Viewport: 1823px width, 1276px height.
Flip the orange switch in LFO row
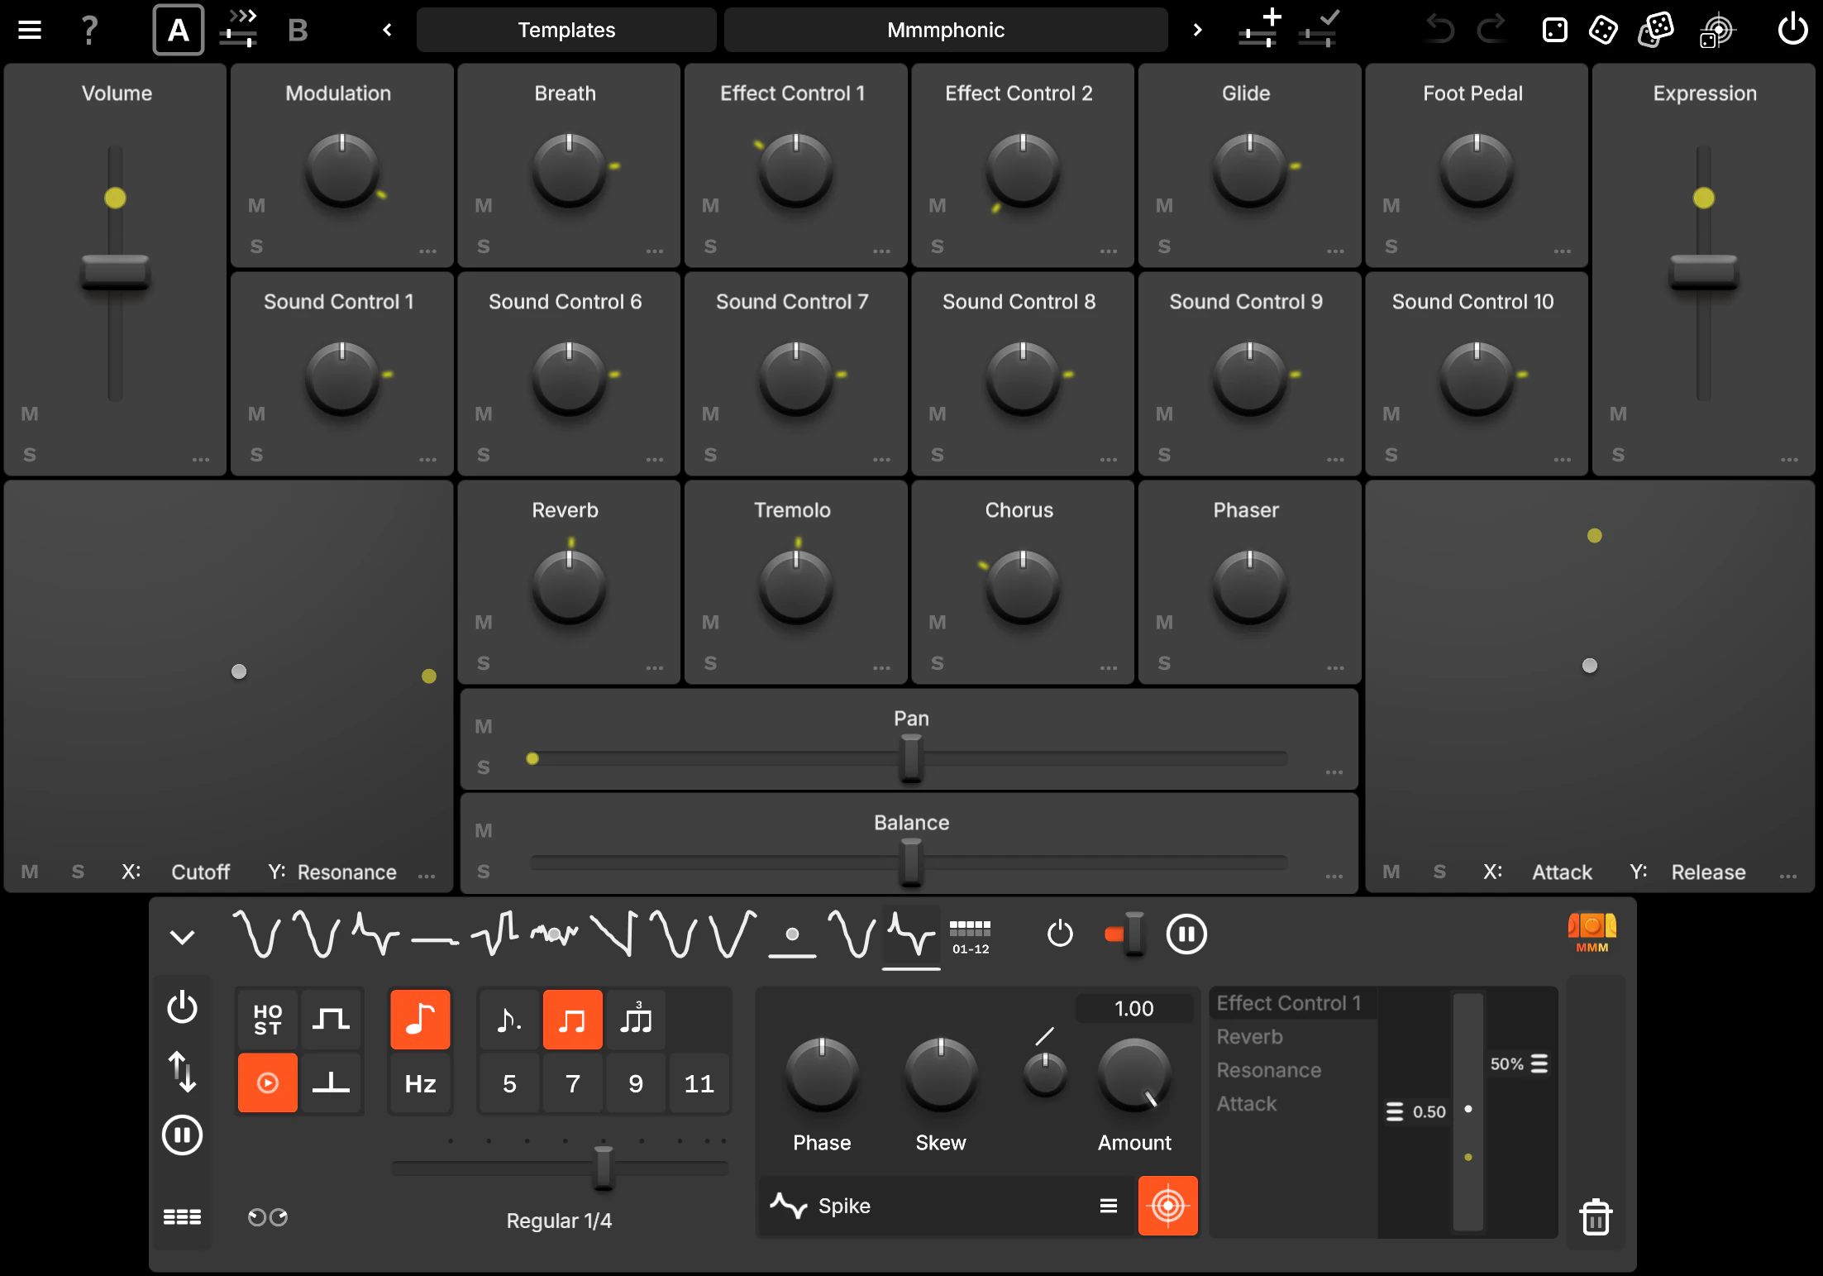[1124, 934]
